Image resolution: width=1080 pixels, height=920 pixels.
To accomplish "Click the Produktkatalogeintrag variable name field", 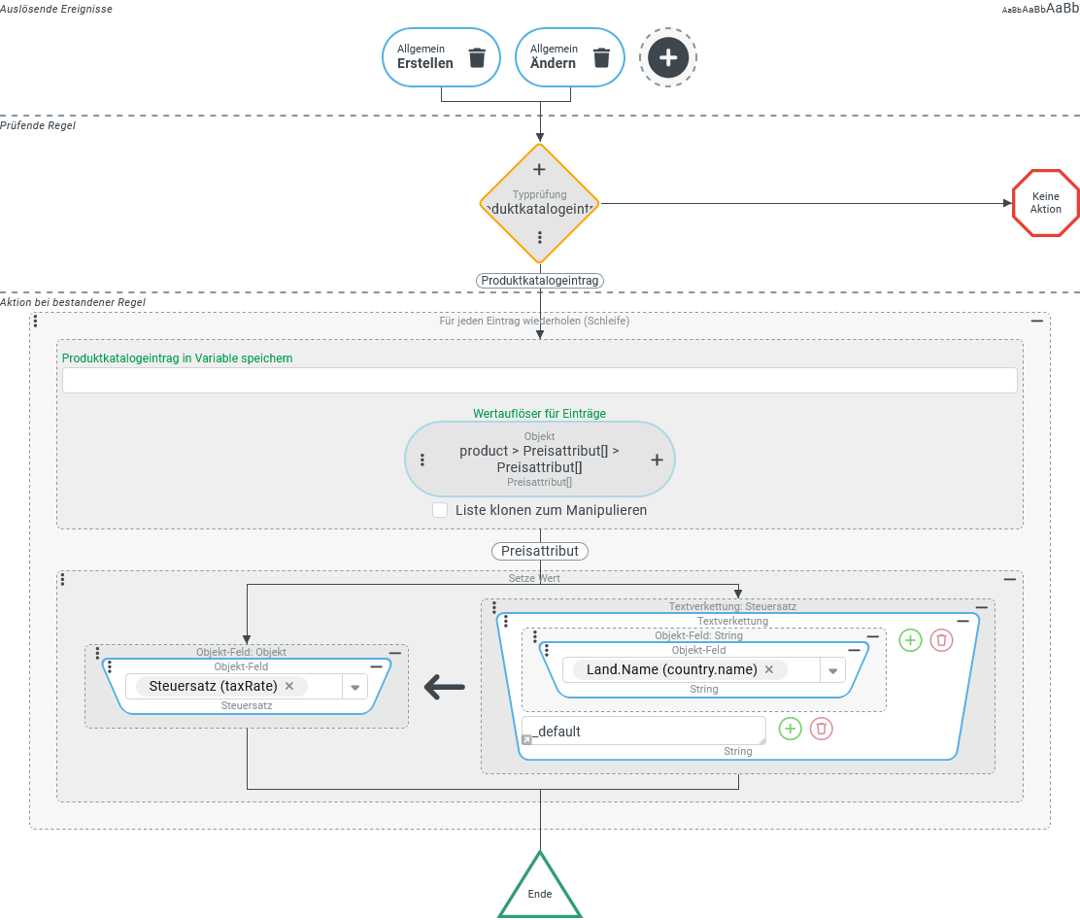I will [x=539, y=381].
